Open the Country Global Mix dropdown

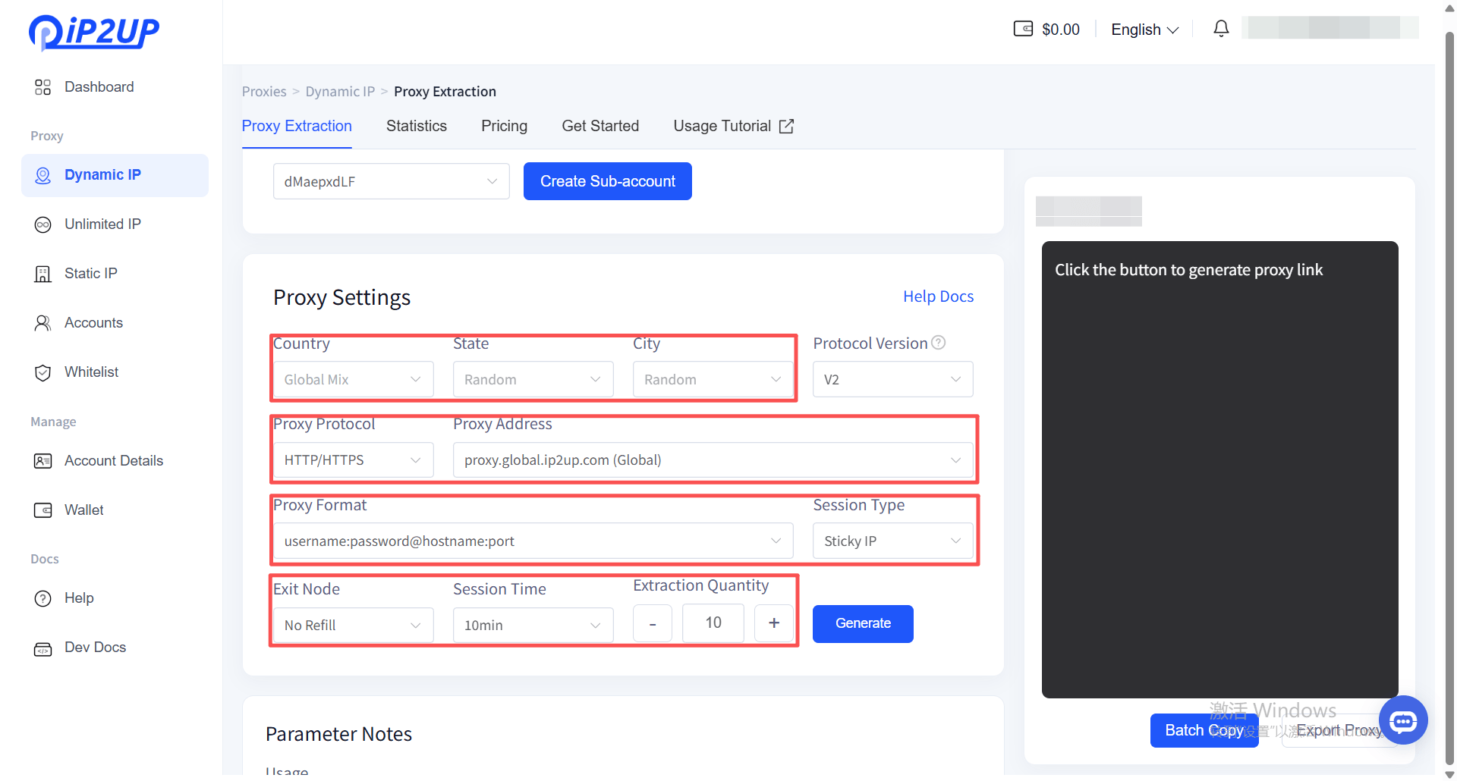(x=353, y=379)
